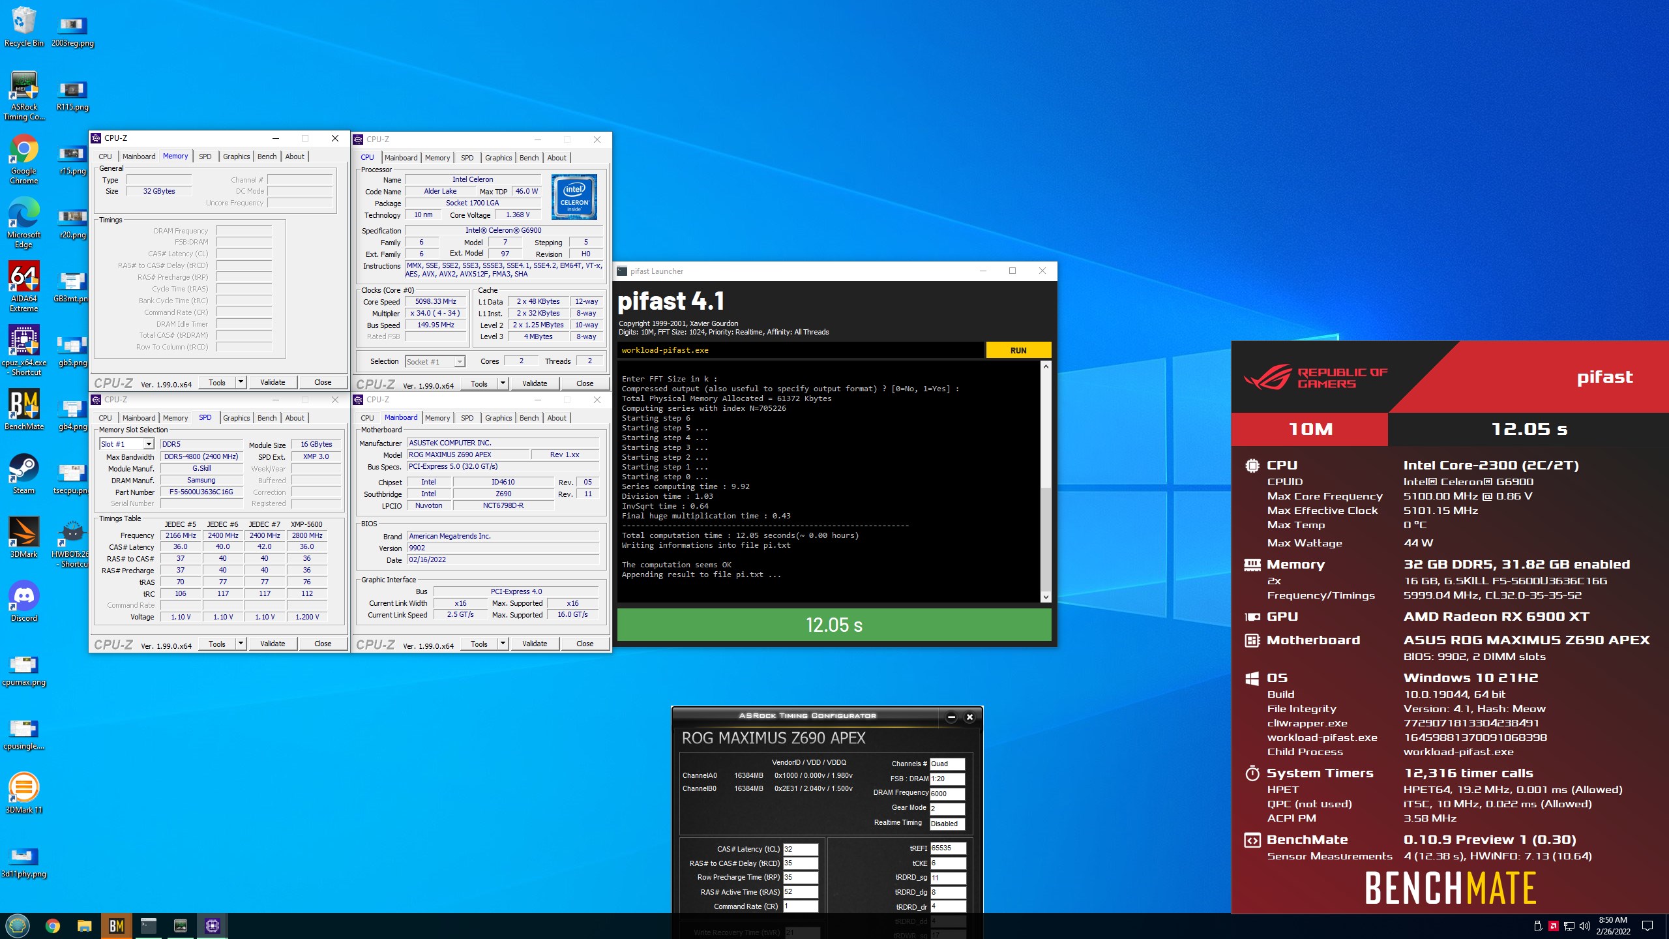Minimize the ASRock Timing Configurator window
The width and height of the screenshot is (1669, 939).
click(x=951, y=717)
